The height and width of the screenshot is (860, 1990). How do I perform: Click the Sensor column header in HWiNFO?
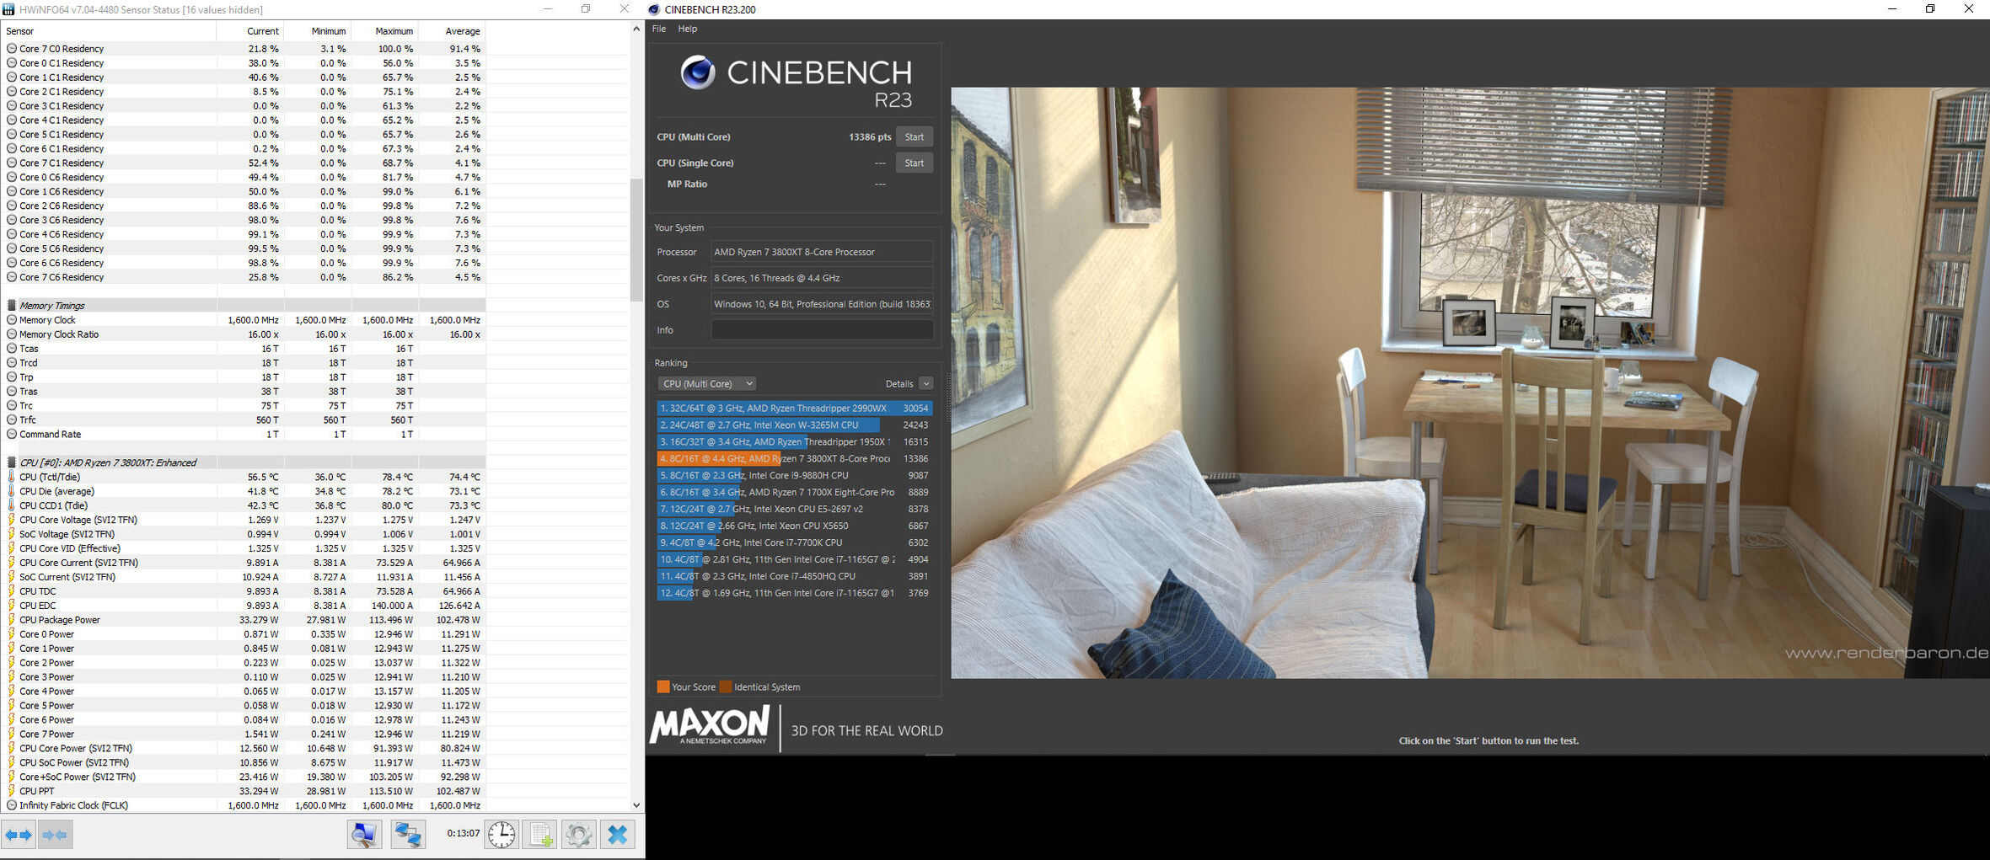pyautogui.click(x=109, y=31)
